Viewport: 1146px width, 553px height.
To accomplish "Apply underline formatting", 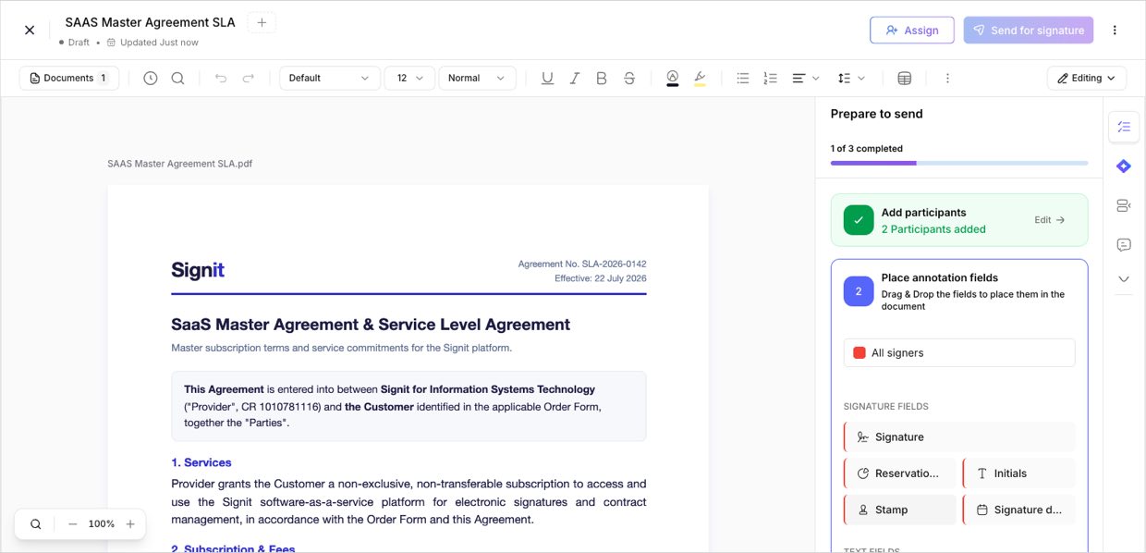I will (x=547, y=78).
